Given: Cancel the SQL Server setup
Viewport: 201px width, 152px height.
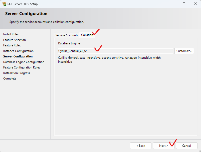Looking at the screenshot, I should 187,146.
